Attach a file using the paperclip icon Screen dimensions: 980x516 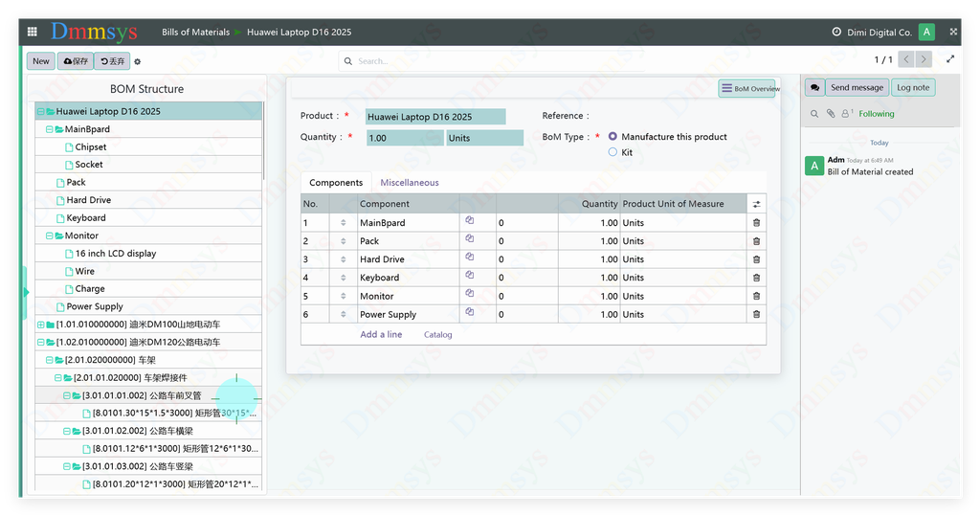(x=831, y=114)
